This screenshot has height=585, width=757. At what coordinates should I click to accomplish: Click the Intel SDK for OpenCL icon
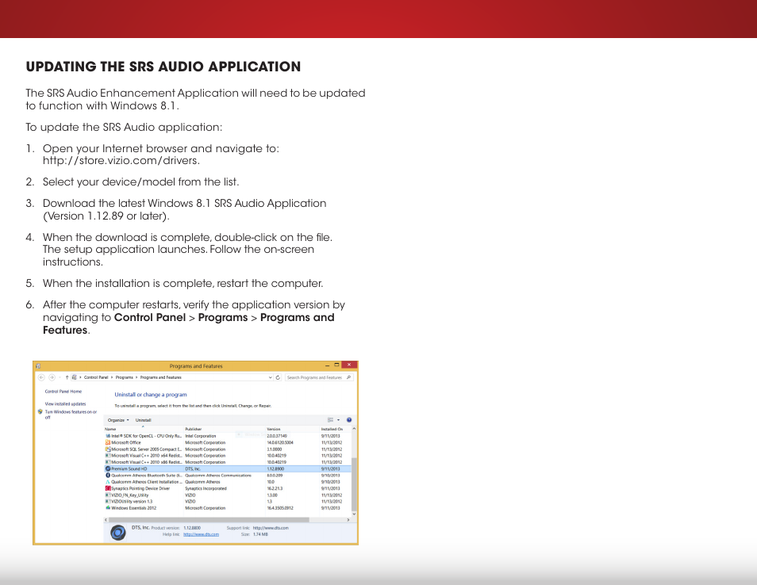[108, 436]
